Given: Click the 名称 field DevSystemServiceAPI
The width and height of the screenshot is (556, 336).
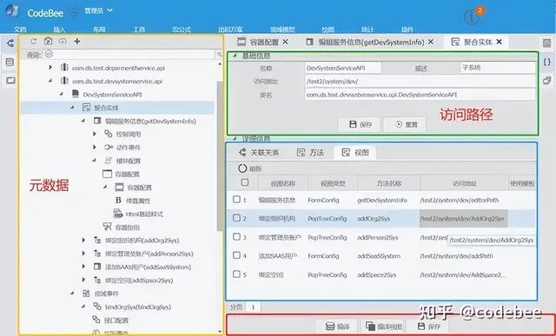Looking at the screenshot, I should click(x=343, y=68).
